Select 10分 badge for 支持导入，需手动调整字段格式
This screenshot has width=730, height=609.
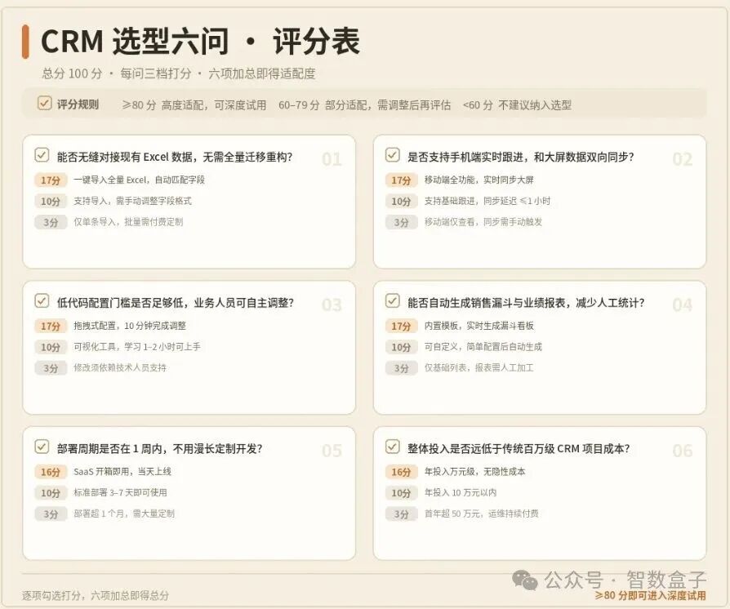(x=51, y=201)
